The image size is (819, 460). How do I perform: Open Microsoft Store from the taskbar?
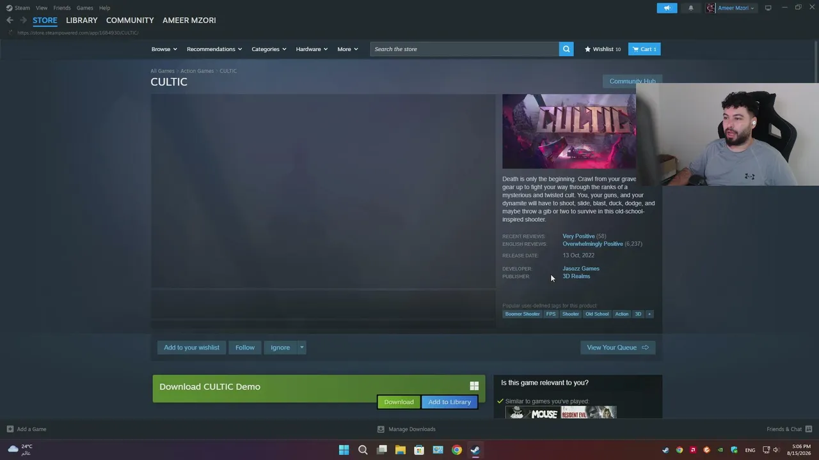point(419,450)
